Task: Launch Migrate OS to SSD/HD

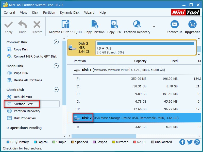Action: 65,27
